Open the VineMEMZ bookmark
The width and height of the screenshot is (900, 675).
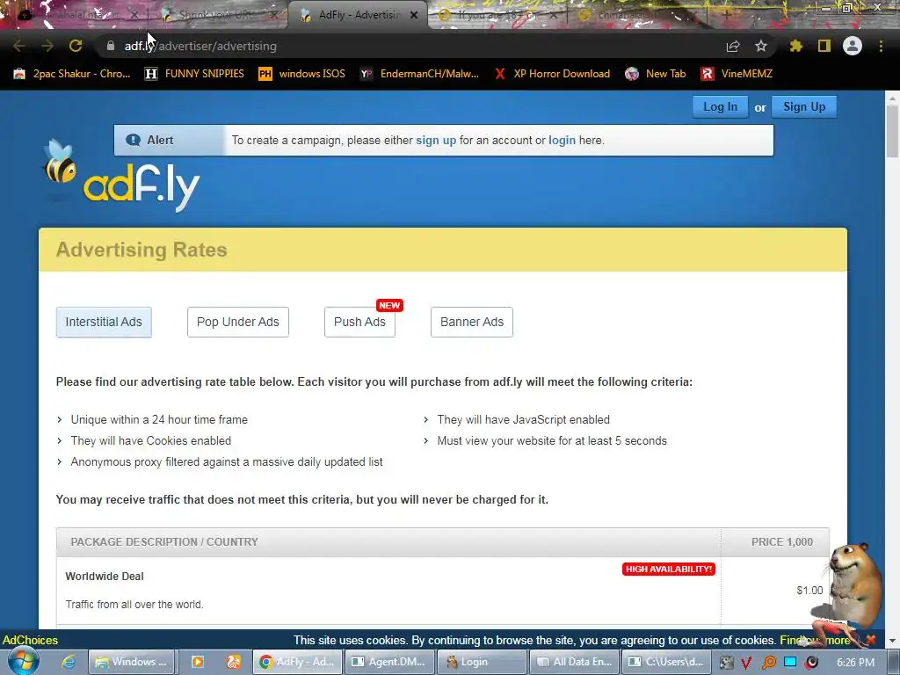(737, 74)
